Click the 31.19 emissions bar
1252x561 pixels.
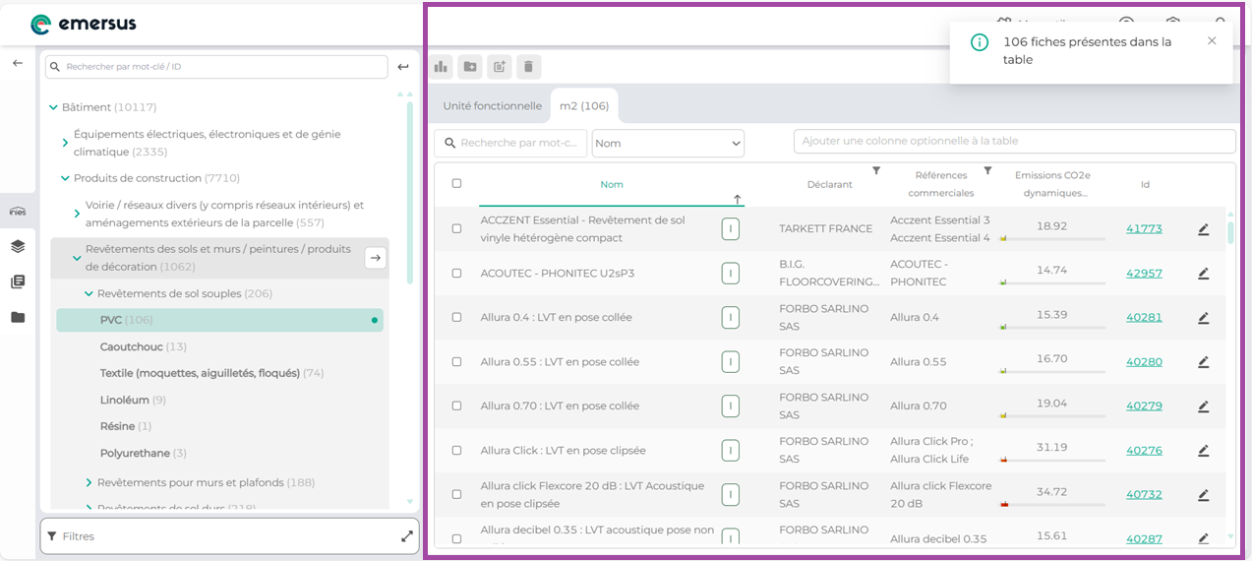pos(1052,460)
